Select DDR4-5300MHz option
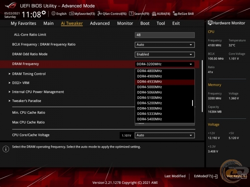Image resolution: width=250 pixels, height=187 pixels. click(165, 108)
